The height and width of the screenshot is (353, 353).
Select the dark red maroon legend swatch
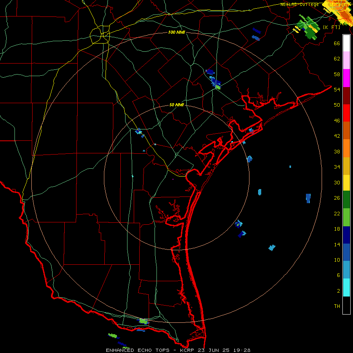pos(346,96)
